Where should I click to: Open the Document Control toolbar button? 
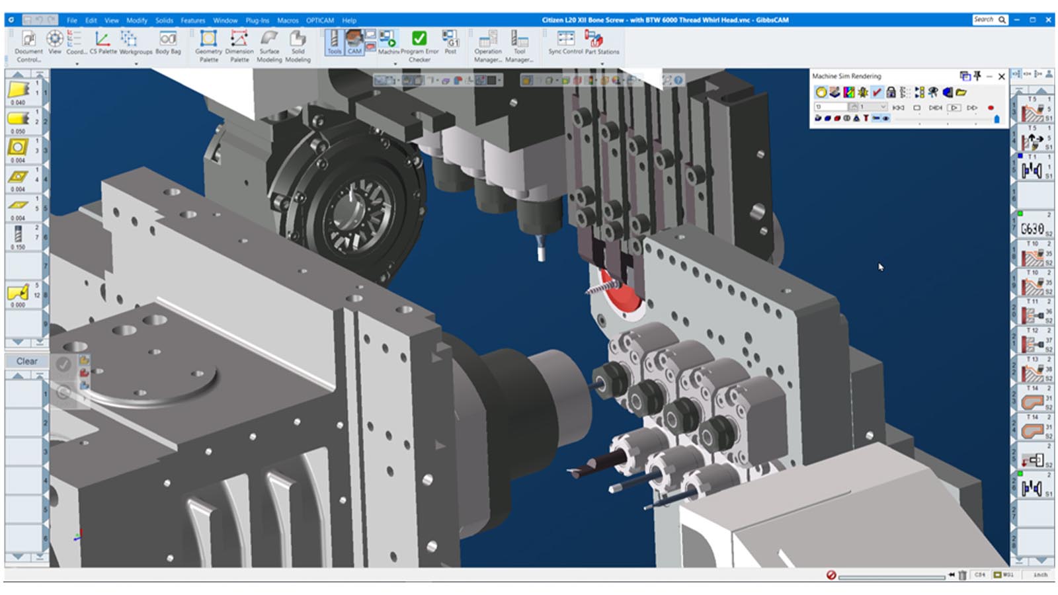click(28, 45)
